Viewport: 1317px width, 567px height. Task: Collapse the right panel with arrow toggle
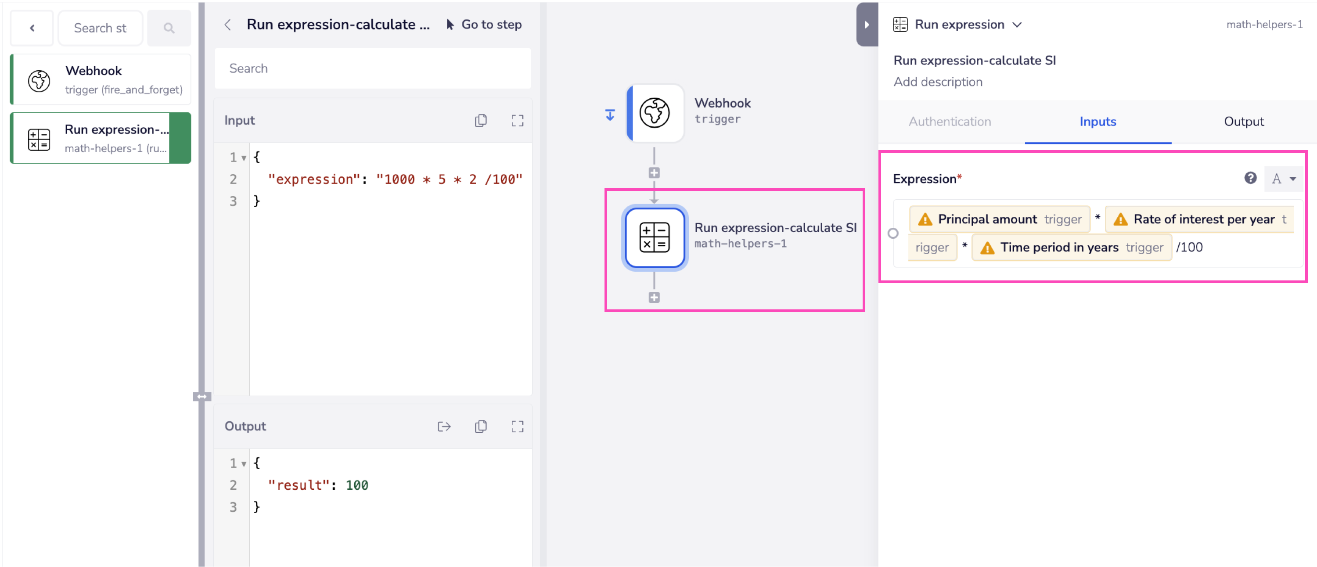866,25
